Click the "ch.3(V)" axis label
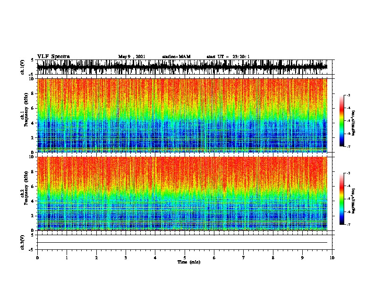 coord(22,242)
